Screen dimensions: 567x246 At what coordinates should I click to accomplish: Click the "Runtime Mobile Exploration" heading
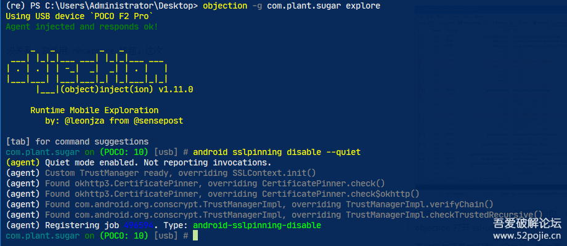(x=94, y=110)
